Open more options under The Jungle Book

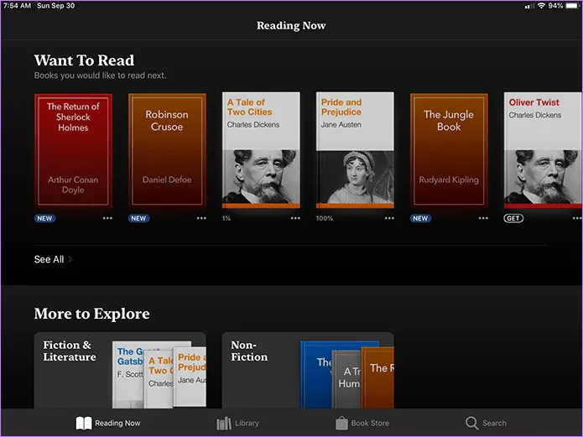click(483, 218)
